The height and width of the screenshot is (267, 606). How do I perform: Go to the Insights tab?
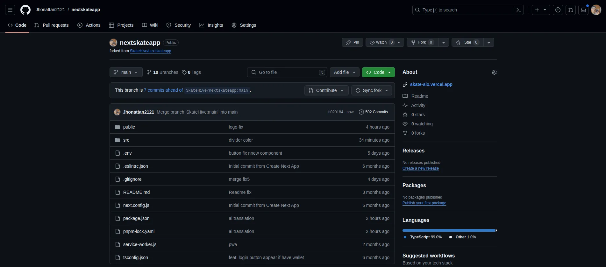211,25
